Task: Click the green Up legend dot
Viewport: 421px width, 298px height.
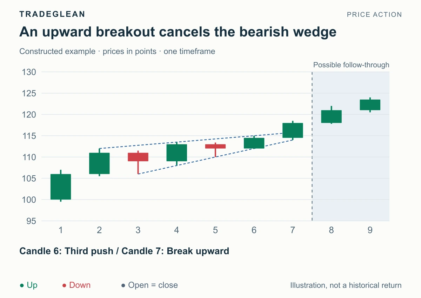Action: tap(22, 285)
